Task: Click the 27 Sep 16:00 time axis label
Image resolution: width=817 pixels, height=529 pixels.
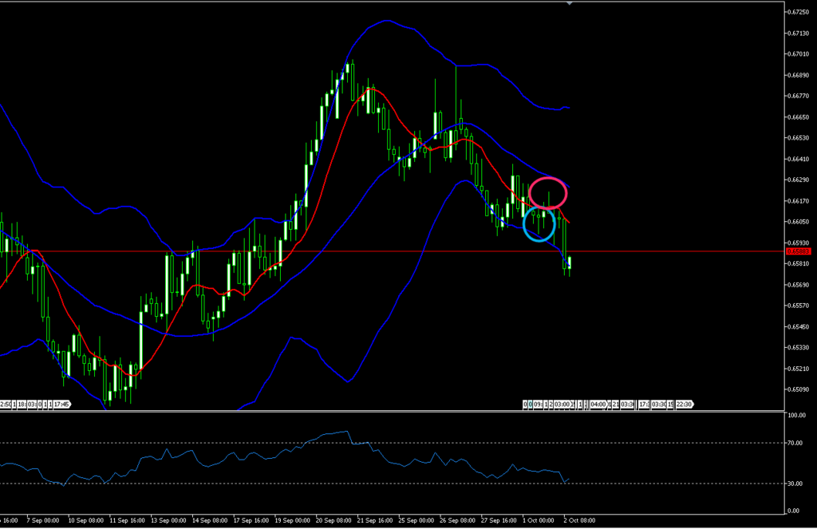Action: pos(499,520)
